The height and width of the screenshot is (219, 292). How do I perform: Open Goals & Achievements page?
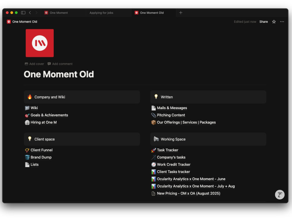click(49, 115)
